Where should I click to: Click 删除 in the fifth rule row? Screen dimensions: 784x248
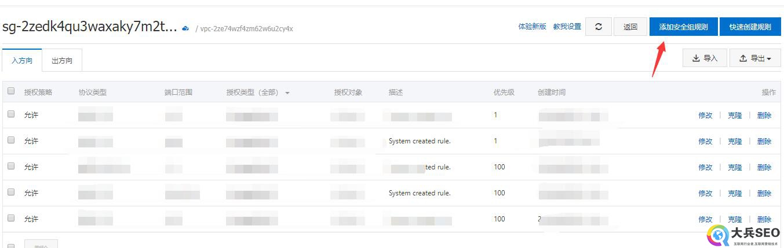point(764,219)
